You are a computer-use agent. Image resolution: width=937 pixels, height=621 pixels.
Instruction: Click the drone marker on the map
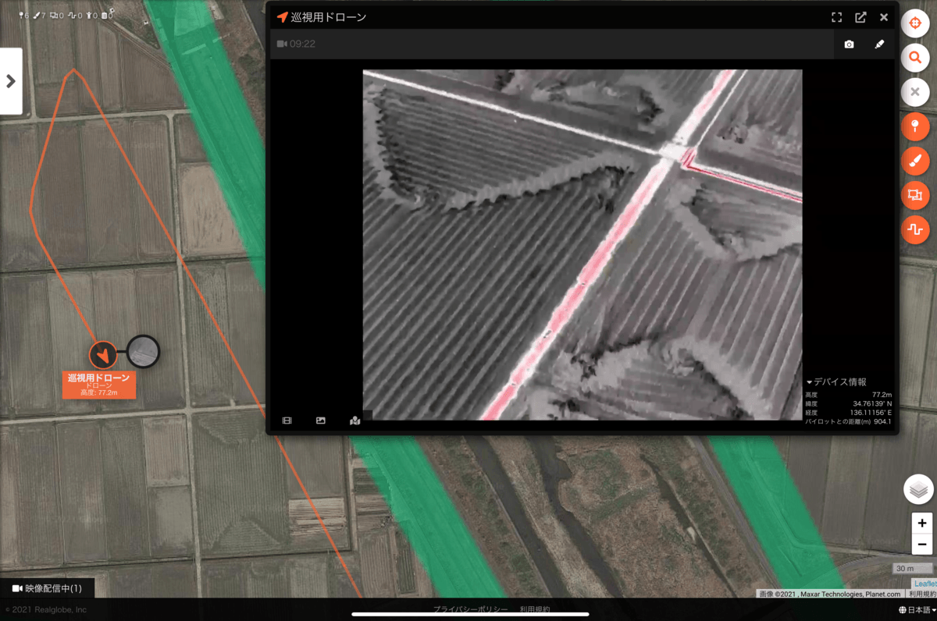click(x=102, y=355)
